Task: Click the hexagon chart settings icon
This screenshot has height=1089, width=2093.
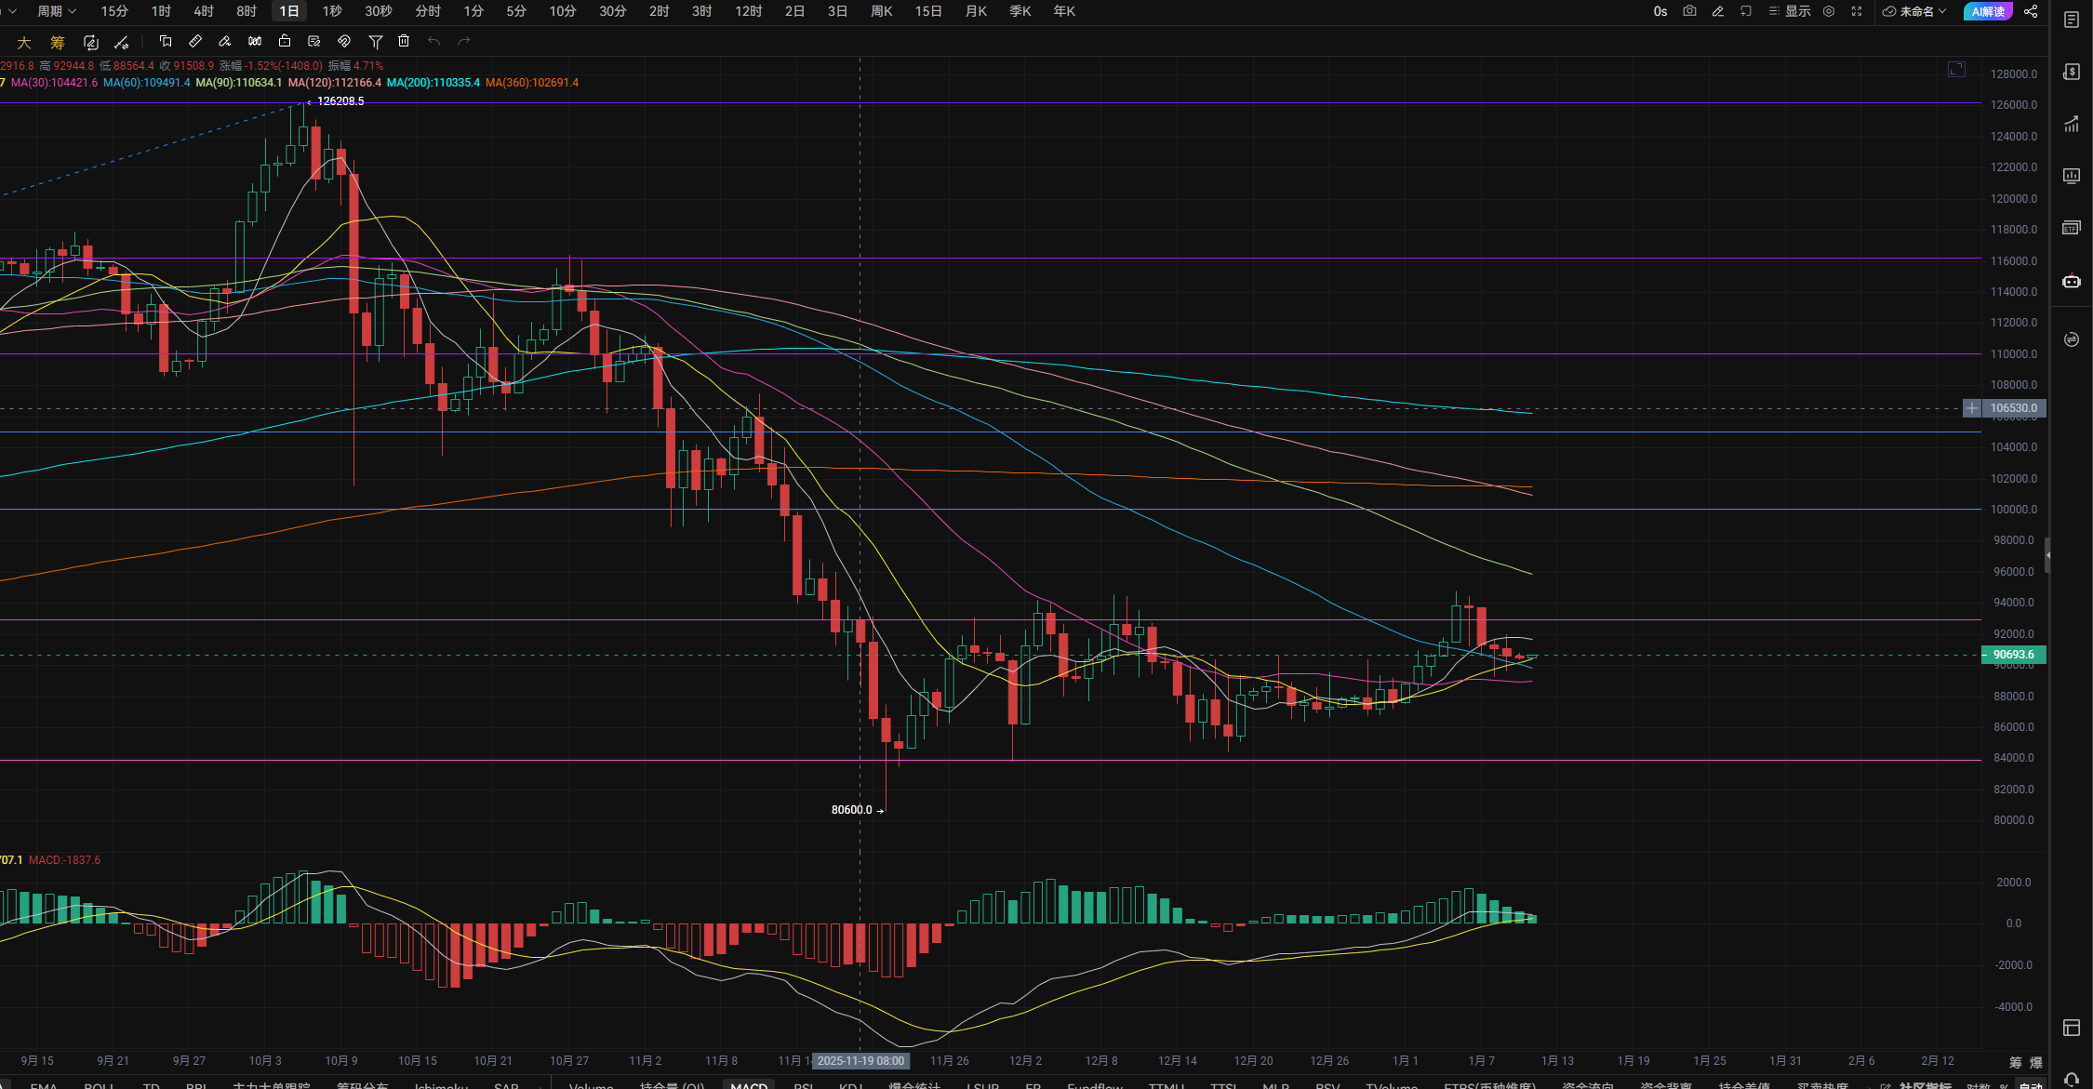Action: click(1829, 11)
